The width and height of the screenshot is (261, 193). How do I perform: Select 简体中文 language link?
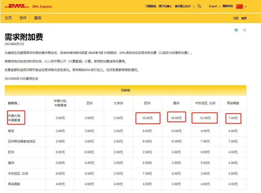click(x=228, y=6)
